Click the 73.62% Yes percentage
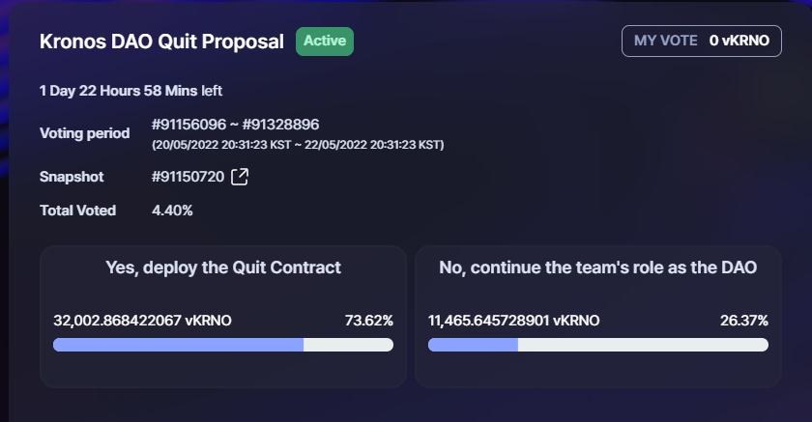The height and width of the screenshot is (422, 812). pyautogui.click(x=368, y=321)
